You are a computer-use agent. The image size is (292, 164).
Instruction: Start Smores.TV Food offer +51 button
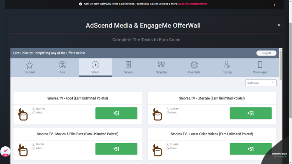point(116,113)
